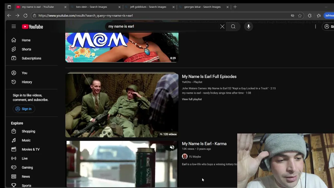Image resolution: width=334 pixels, height=188 pixels.
Task: Open the browser extensions puzzle icon
Action: pos(310,16)
